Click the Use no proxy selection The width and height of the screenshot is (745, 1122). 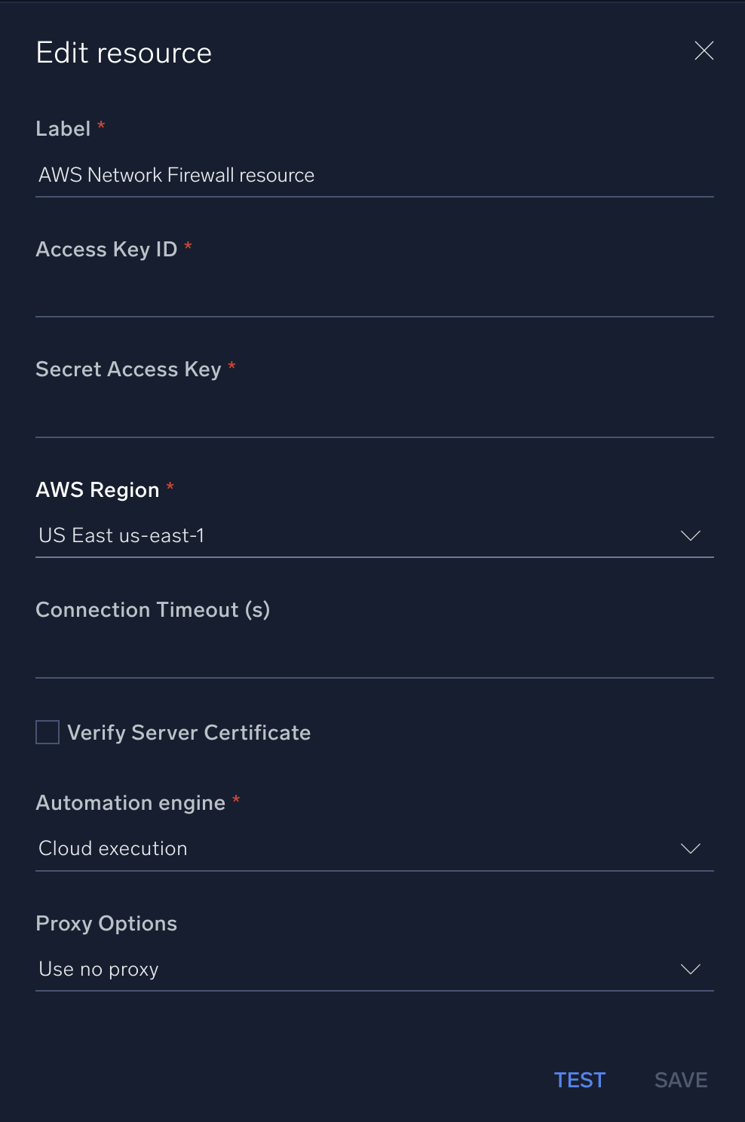click(x=98, y=969)
